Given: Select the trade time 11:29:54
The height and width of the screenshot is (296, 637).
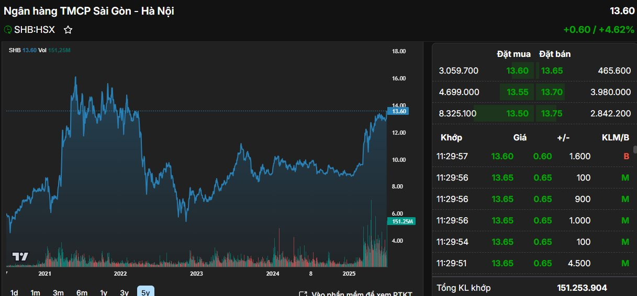Looking at the screenshot, I should [452, 242].
